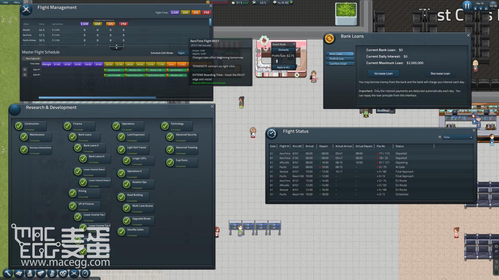
Task: Select the Aviation Ops research node
Action: point(138,184)
